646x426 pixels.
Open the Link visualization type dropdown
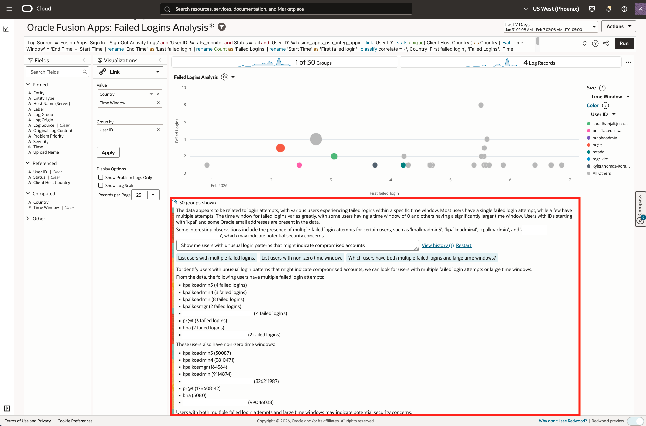[130, 72]
